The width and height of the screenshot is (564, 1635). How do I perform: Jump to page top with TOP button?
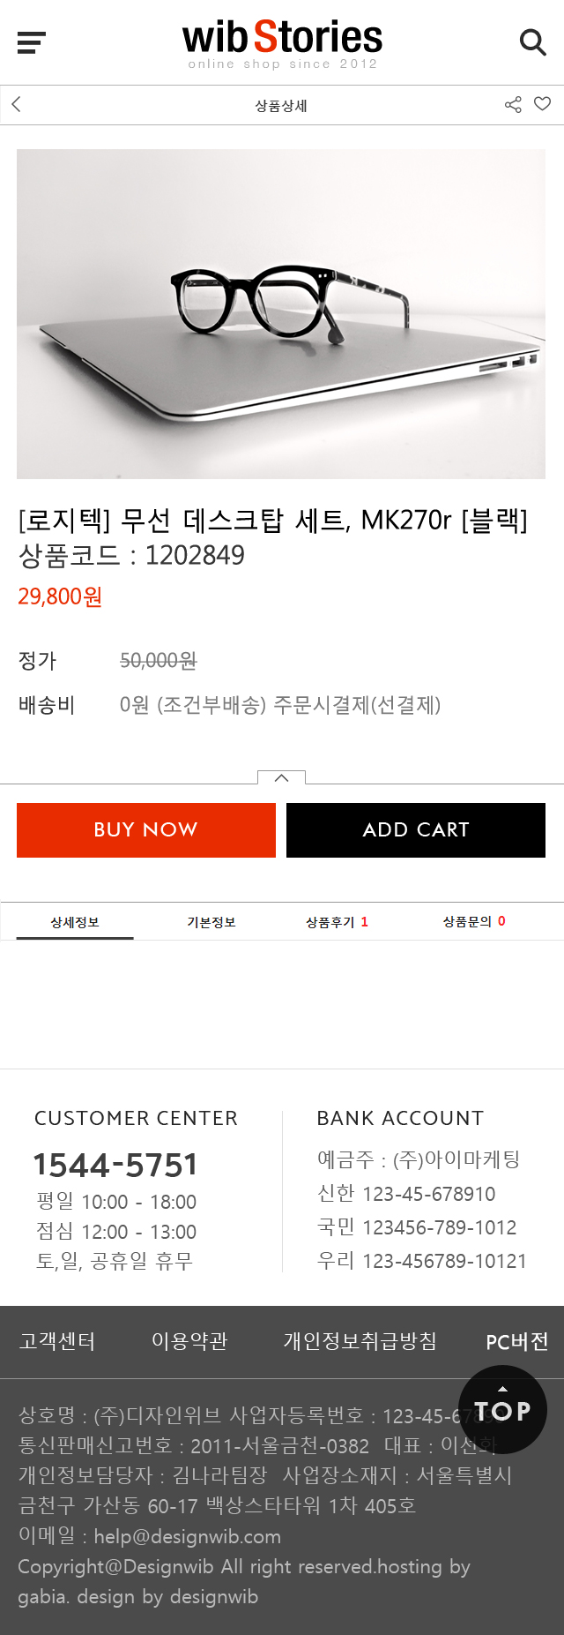(x=502, y=1409)
